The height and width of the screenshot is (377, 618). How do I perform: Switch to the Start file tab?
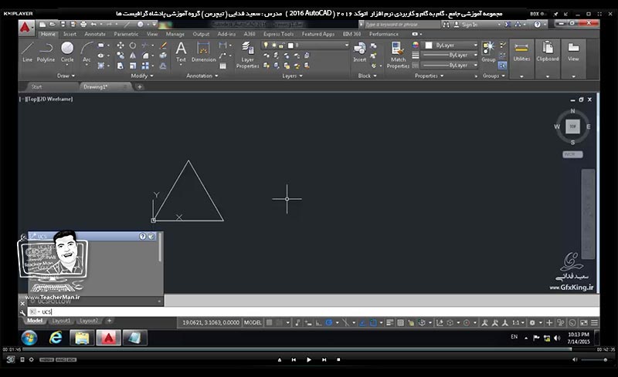(x=36, y=86)
